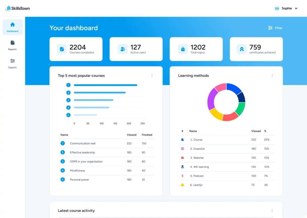Viewport: 307px width, 218px height.
Task: Go to Reports in sidebar
Action: (x=13, y=45)
